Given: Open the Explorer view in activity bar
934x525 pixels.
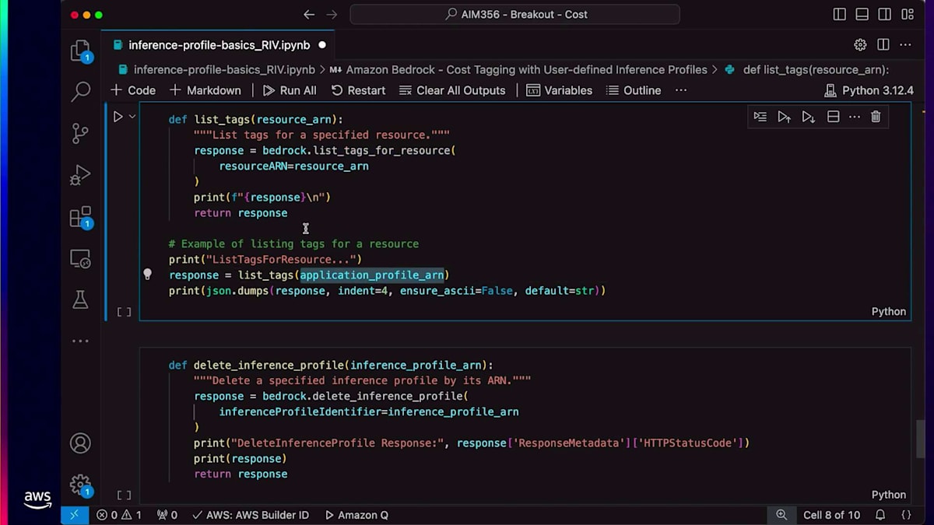Looking at the screenshot, I should click(x=80, y=51).
